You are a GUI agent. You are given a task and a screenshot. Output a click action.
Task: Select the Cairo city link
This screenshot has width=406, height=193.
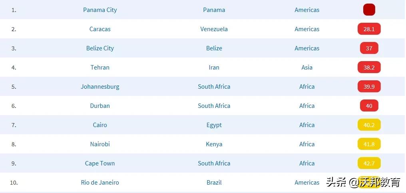(x=100, y=125)
